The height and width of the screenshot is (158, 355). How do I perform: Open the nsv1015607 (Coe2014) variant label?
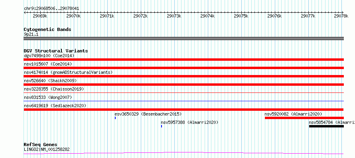coord(48,64)
